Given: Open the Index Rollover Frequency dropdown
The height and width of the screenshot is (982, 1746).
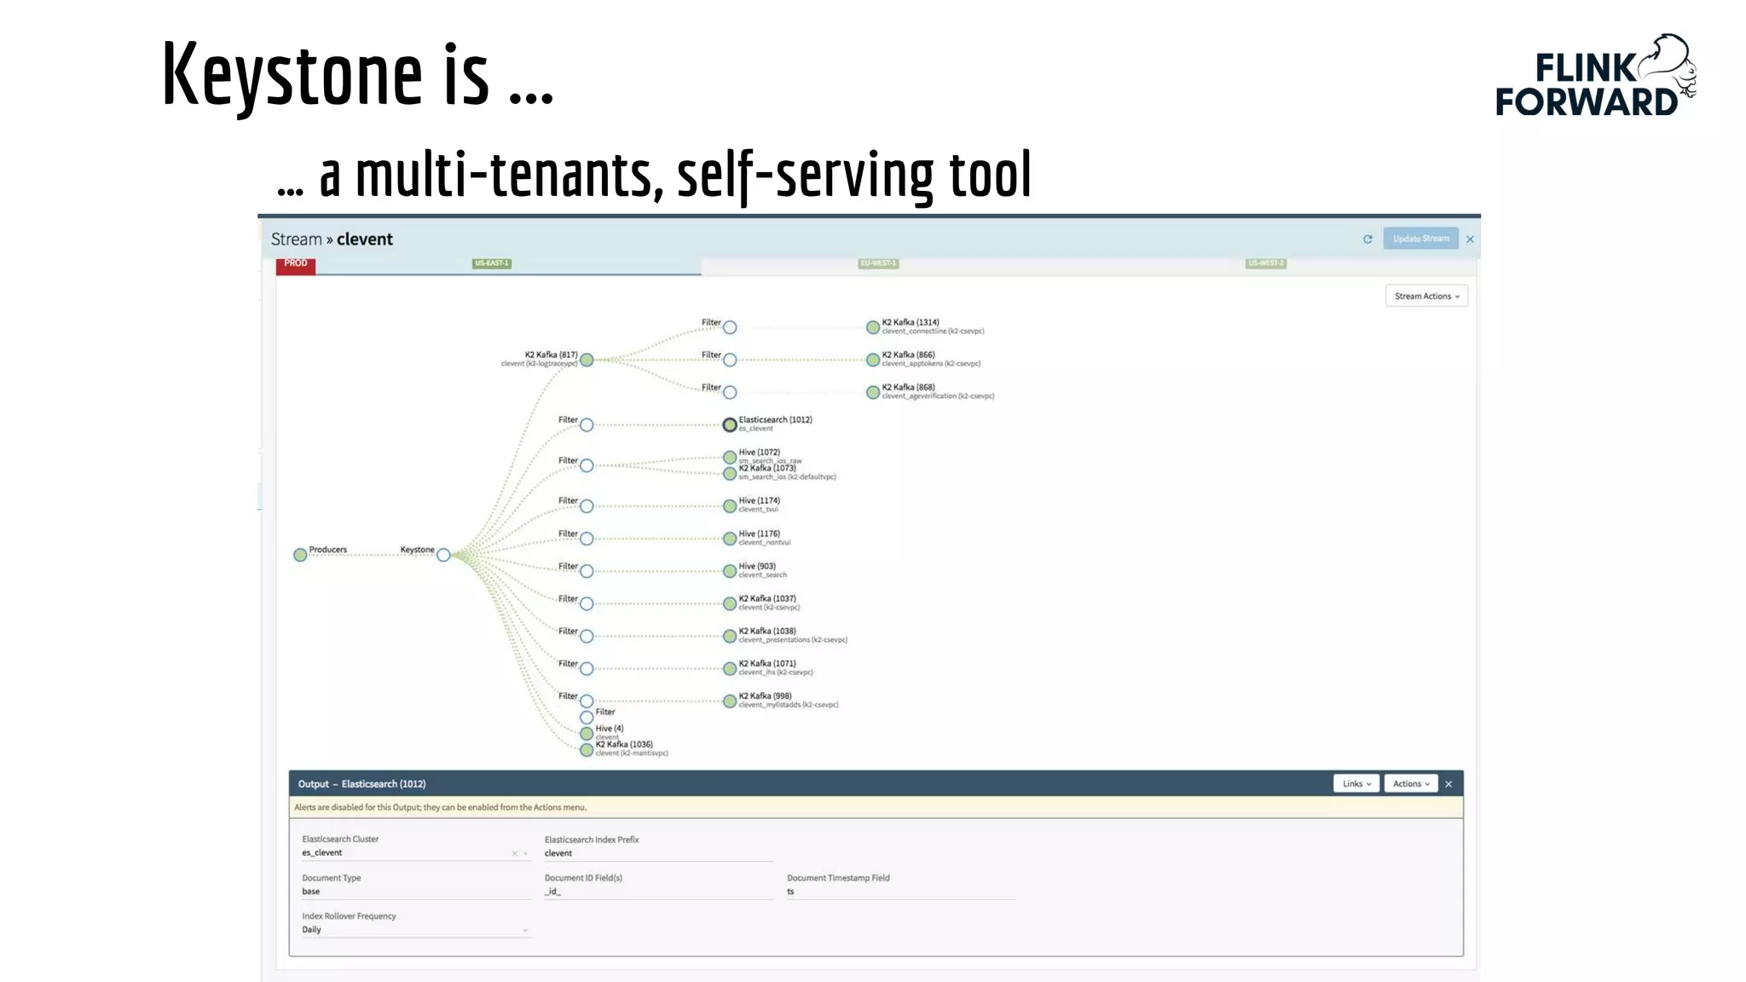Looking at the screenshot, I should tap(416, 930).
